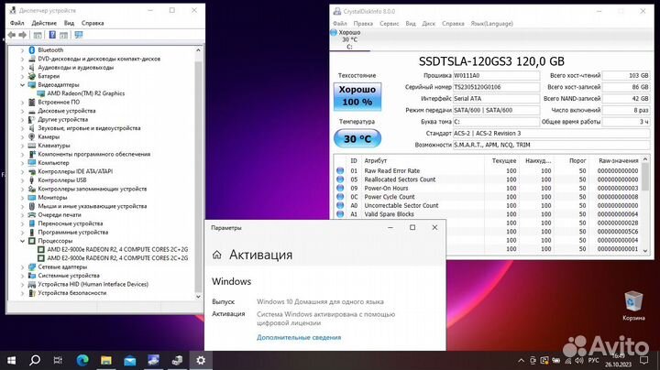This screenshot has height=370, width=660.
Task: Open the Mail app from taskbar
Action: pyautogui.click(x=129, y=360)
